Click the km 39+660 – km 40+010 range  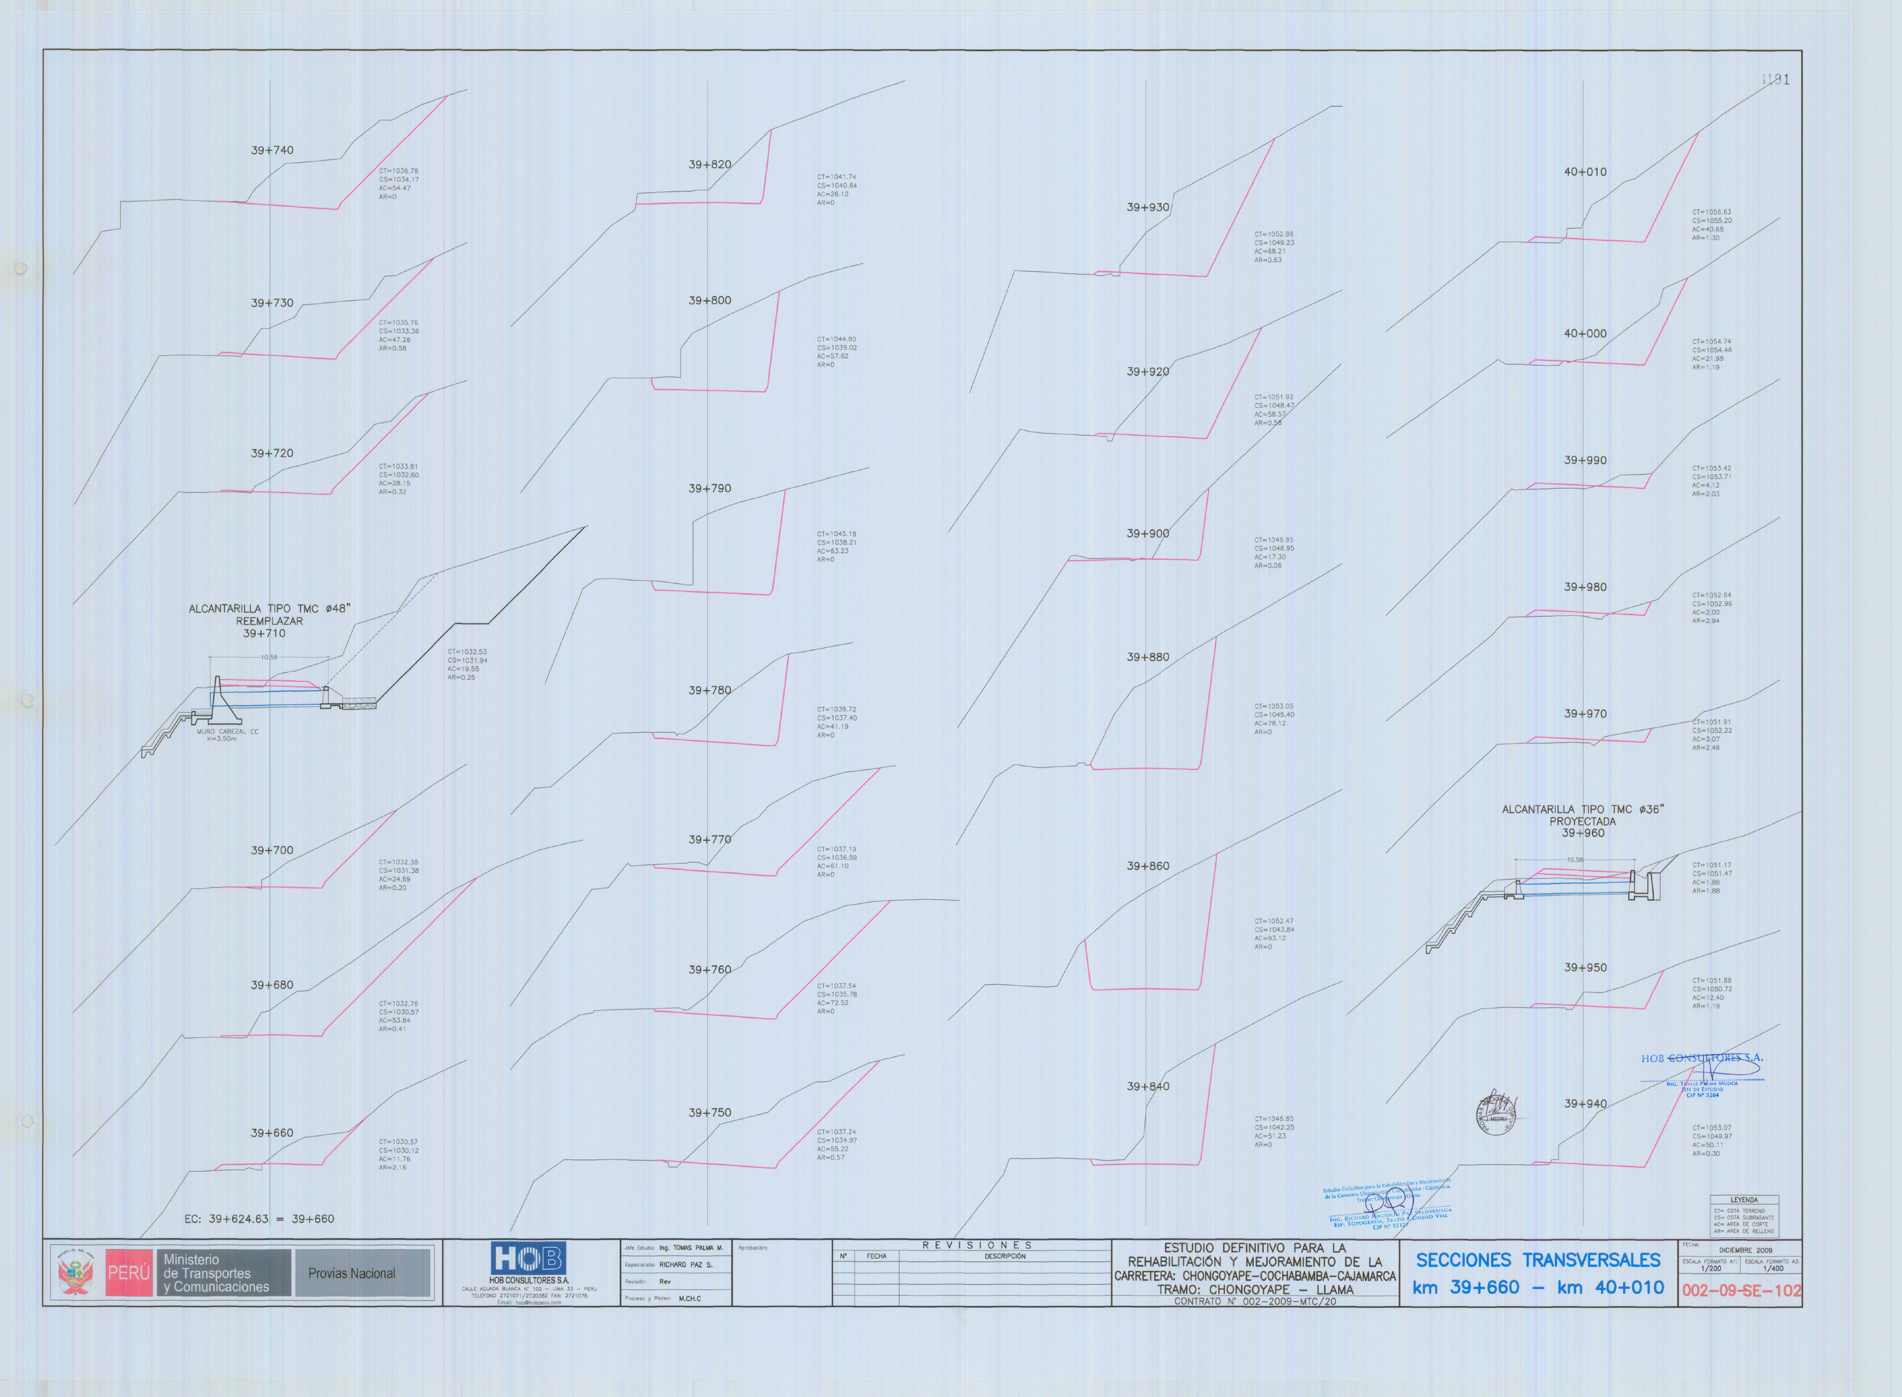[1538, 1288]
